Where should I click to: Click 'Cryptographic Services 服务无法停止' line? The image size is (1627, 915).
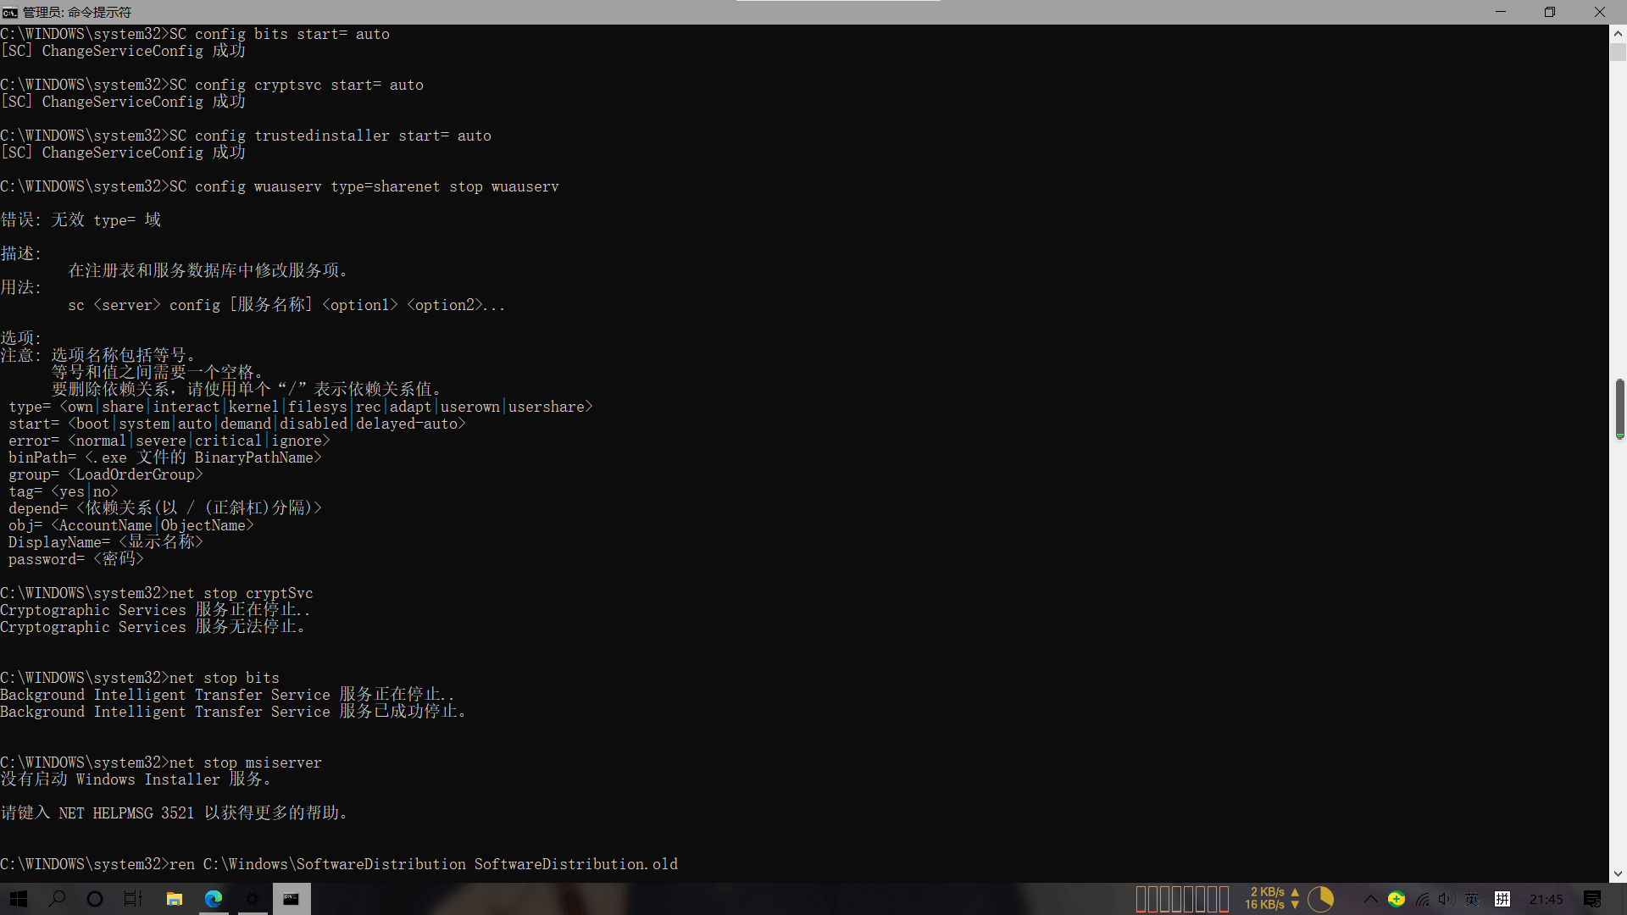[x=153, y=627]
